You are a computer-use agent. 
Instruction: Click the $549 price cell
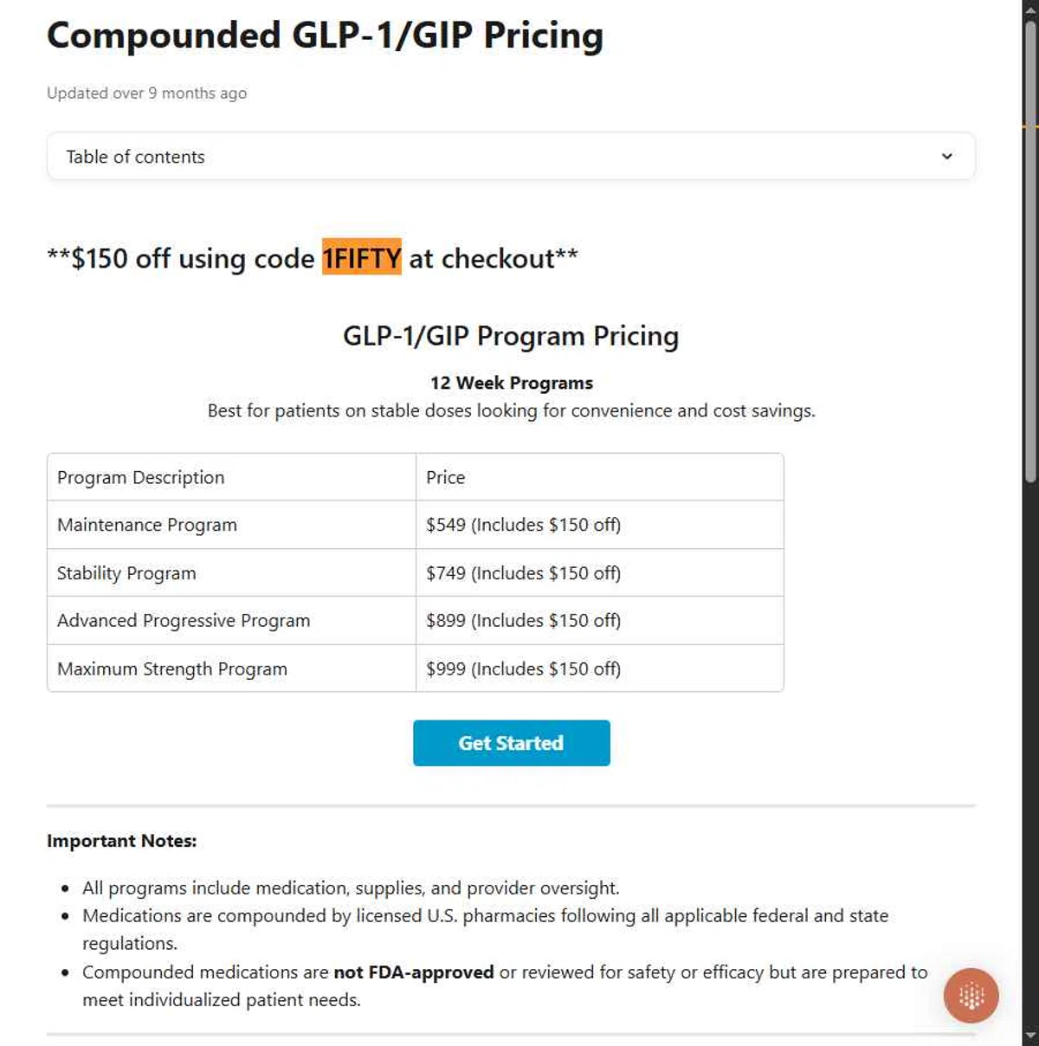pyautogui.click(x=600, y=525)
